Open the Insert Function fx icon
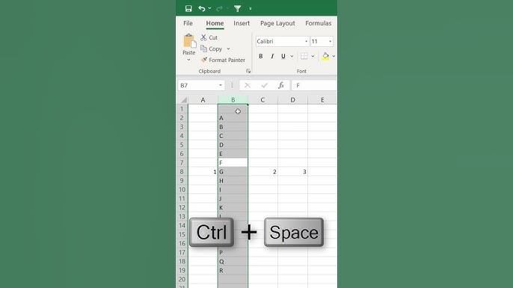This screenshot has width=513, height=288. point(280,85)
